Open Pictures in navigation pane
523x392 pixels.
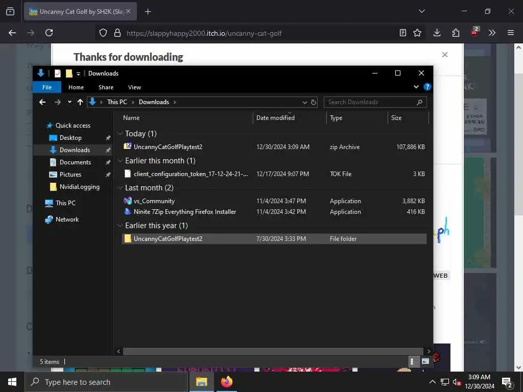point(70,175)
